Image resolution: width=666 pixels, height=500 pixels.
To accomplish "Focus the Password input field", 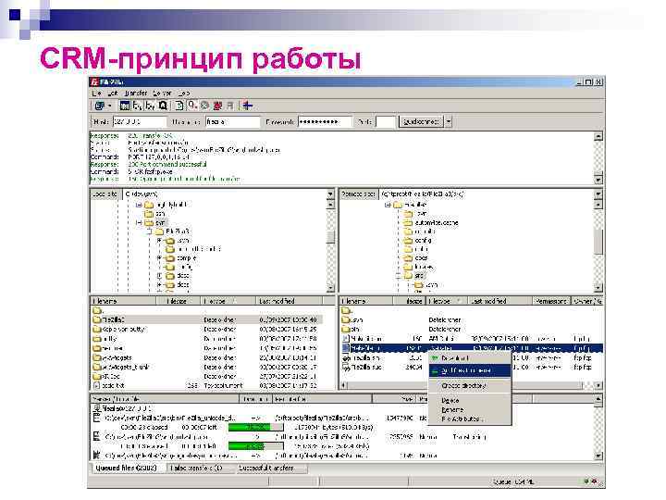I will [x=325, y=122].
